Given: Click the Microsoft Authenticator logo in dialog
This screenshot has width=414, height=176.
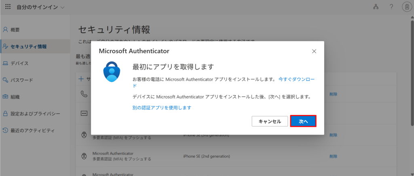Looking at the screenshot, I should pyautogui.click(x=112, y=72).
